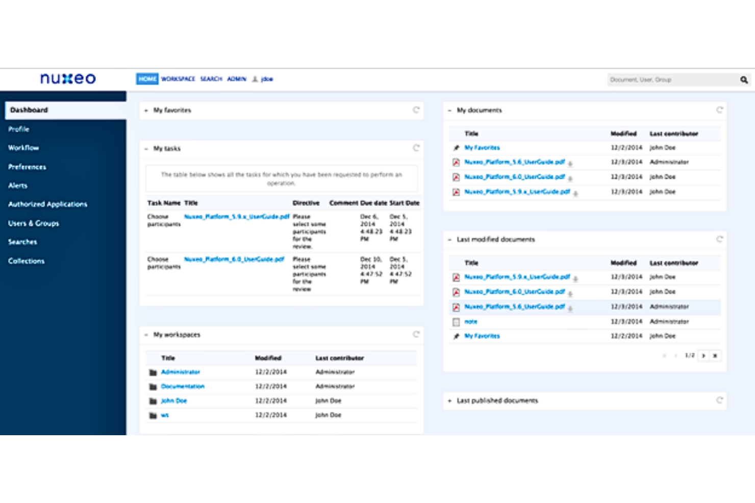755x503 pixels.
Task: Open Nuxeo_Platform_6.0_UserGuide.pdf task link in My tasks
Action: pos(234,259)
